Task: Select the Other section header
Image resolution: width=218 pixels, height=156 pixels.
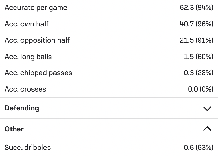Action: pos(109,129)
